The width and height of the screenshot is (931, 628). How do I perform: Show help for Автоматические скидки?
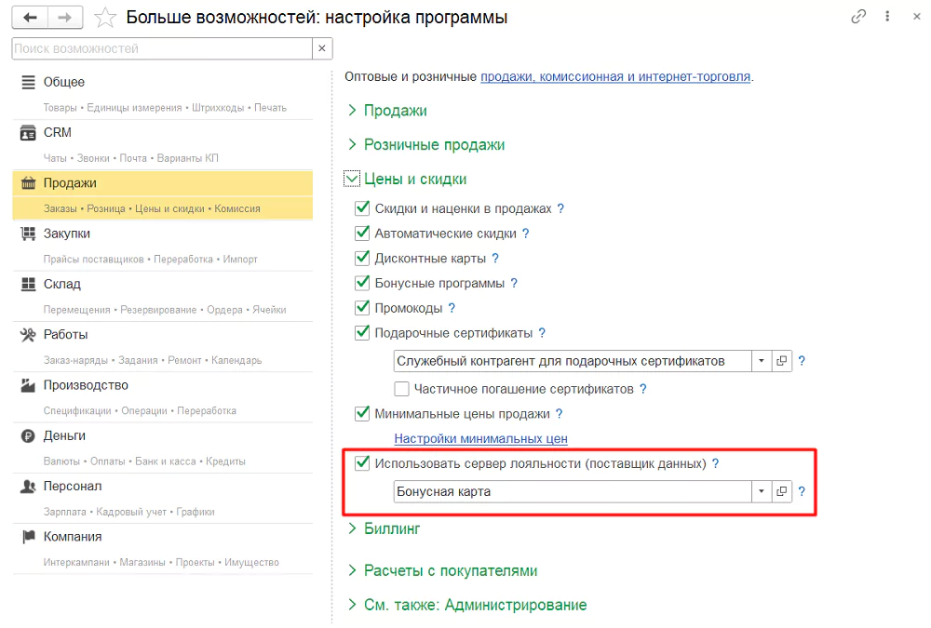(x=525, y=234)
